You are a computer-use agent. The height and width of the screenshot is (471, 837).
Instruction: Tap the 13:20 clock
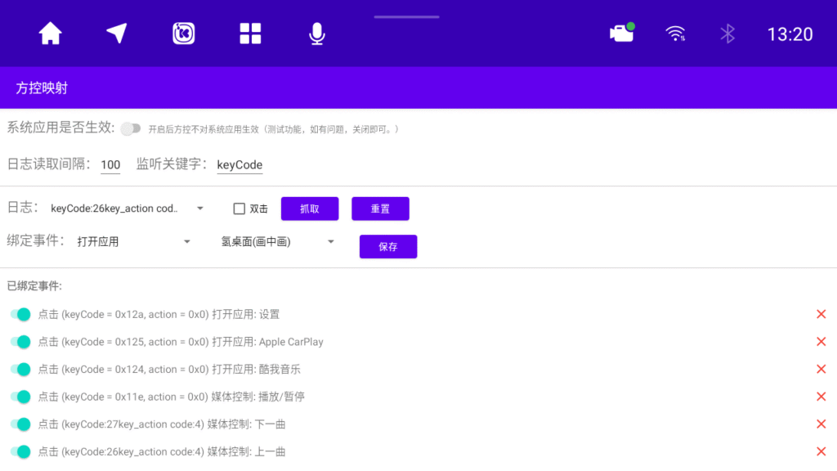(x=790, y=34)
